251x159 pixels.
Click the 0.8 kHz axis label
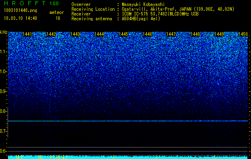click(2, 111)
